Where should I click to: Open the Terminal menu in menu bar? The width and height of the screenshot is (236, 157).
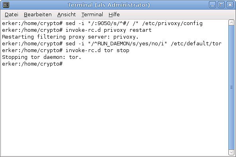coord(92,15)
